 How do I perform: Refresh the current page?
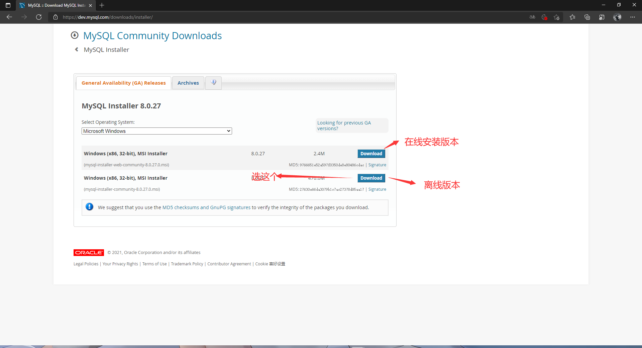[x=39, y=17]
